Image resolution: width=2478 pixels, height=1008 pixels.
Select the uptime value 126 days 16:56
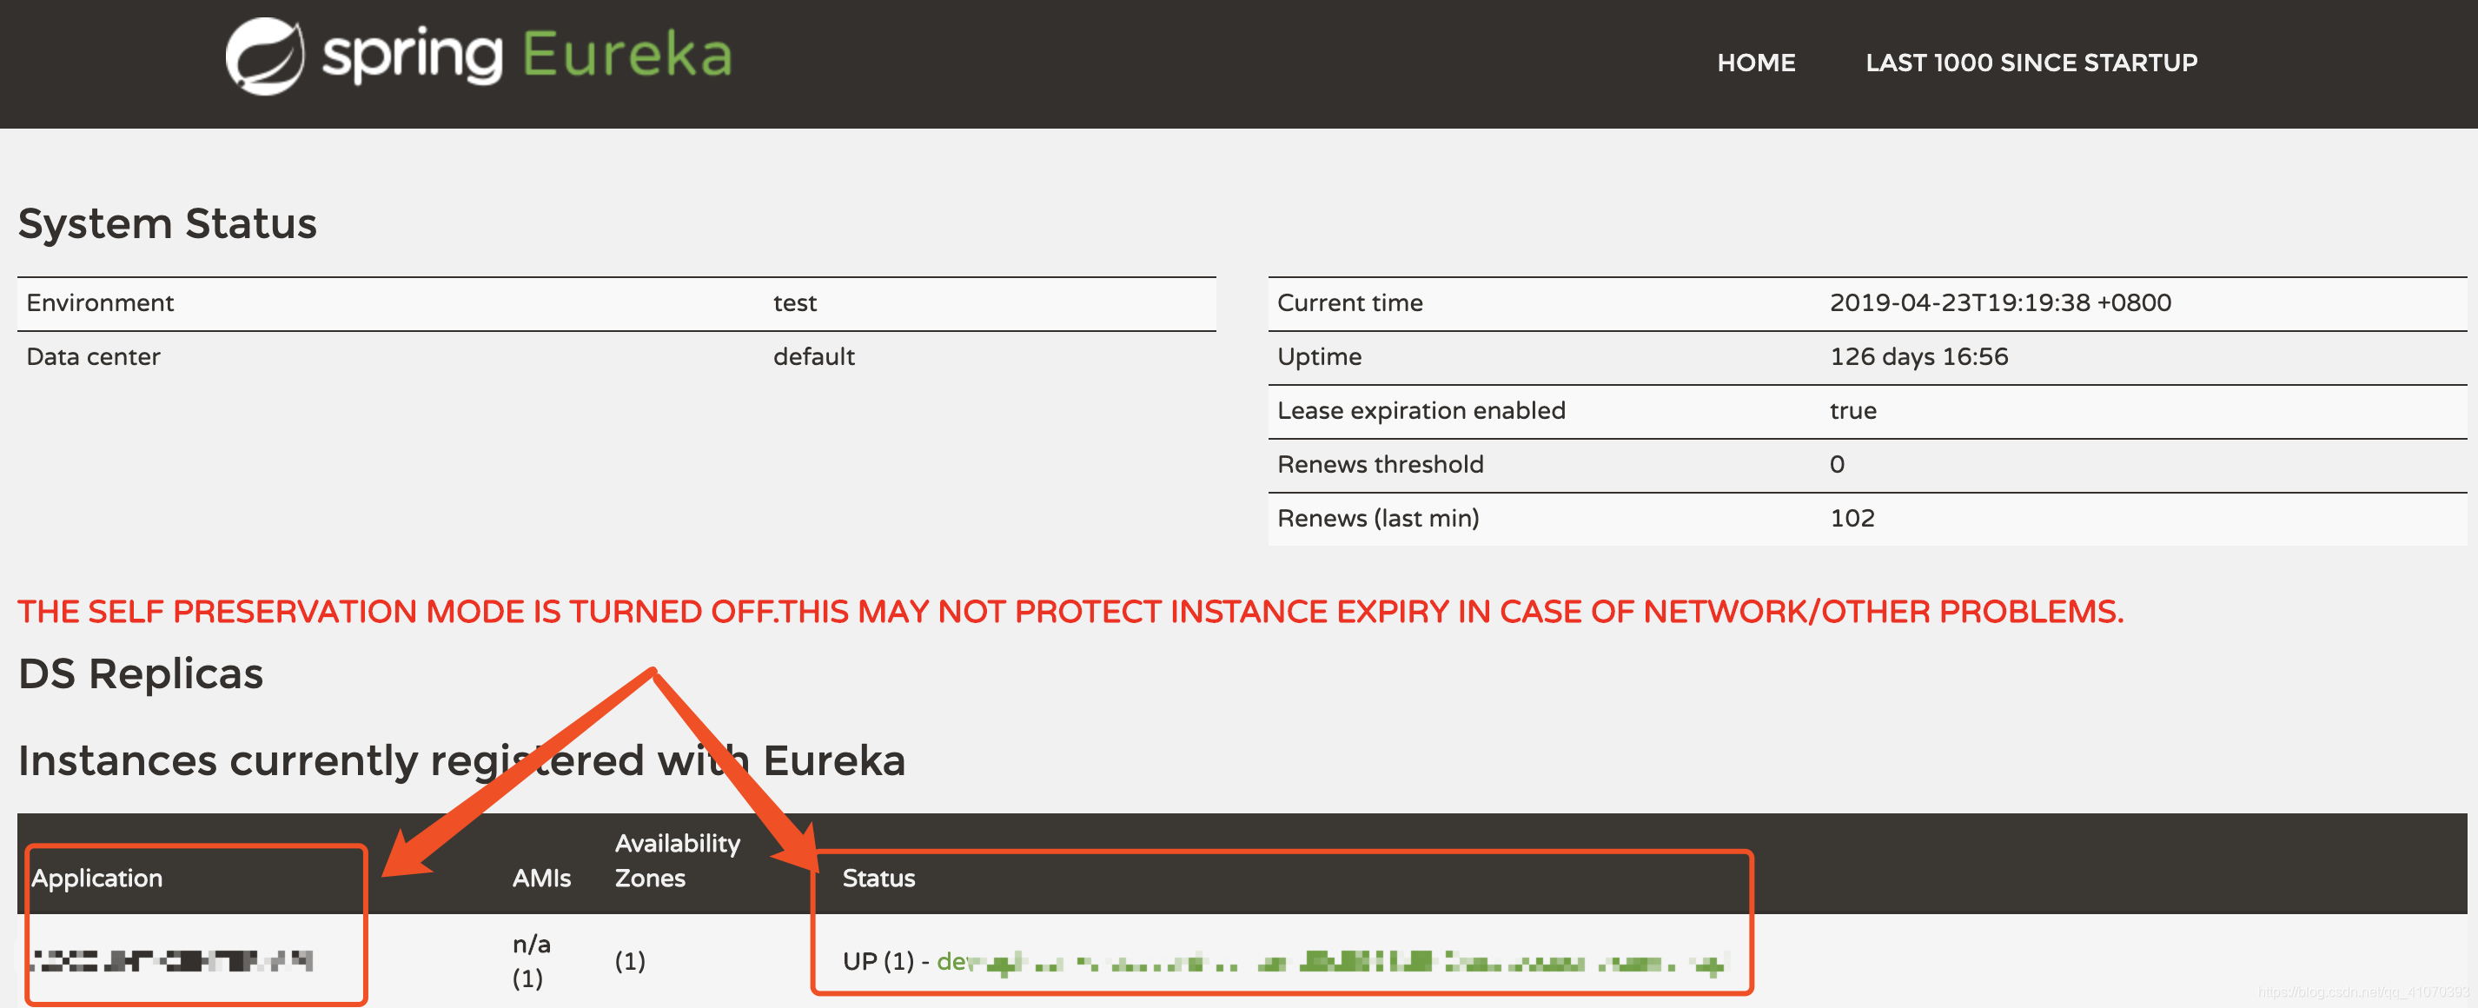click(x=1918, y=357)
